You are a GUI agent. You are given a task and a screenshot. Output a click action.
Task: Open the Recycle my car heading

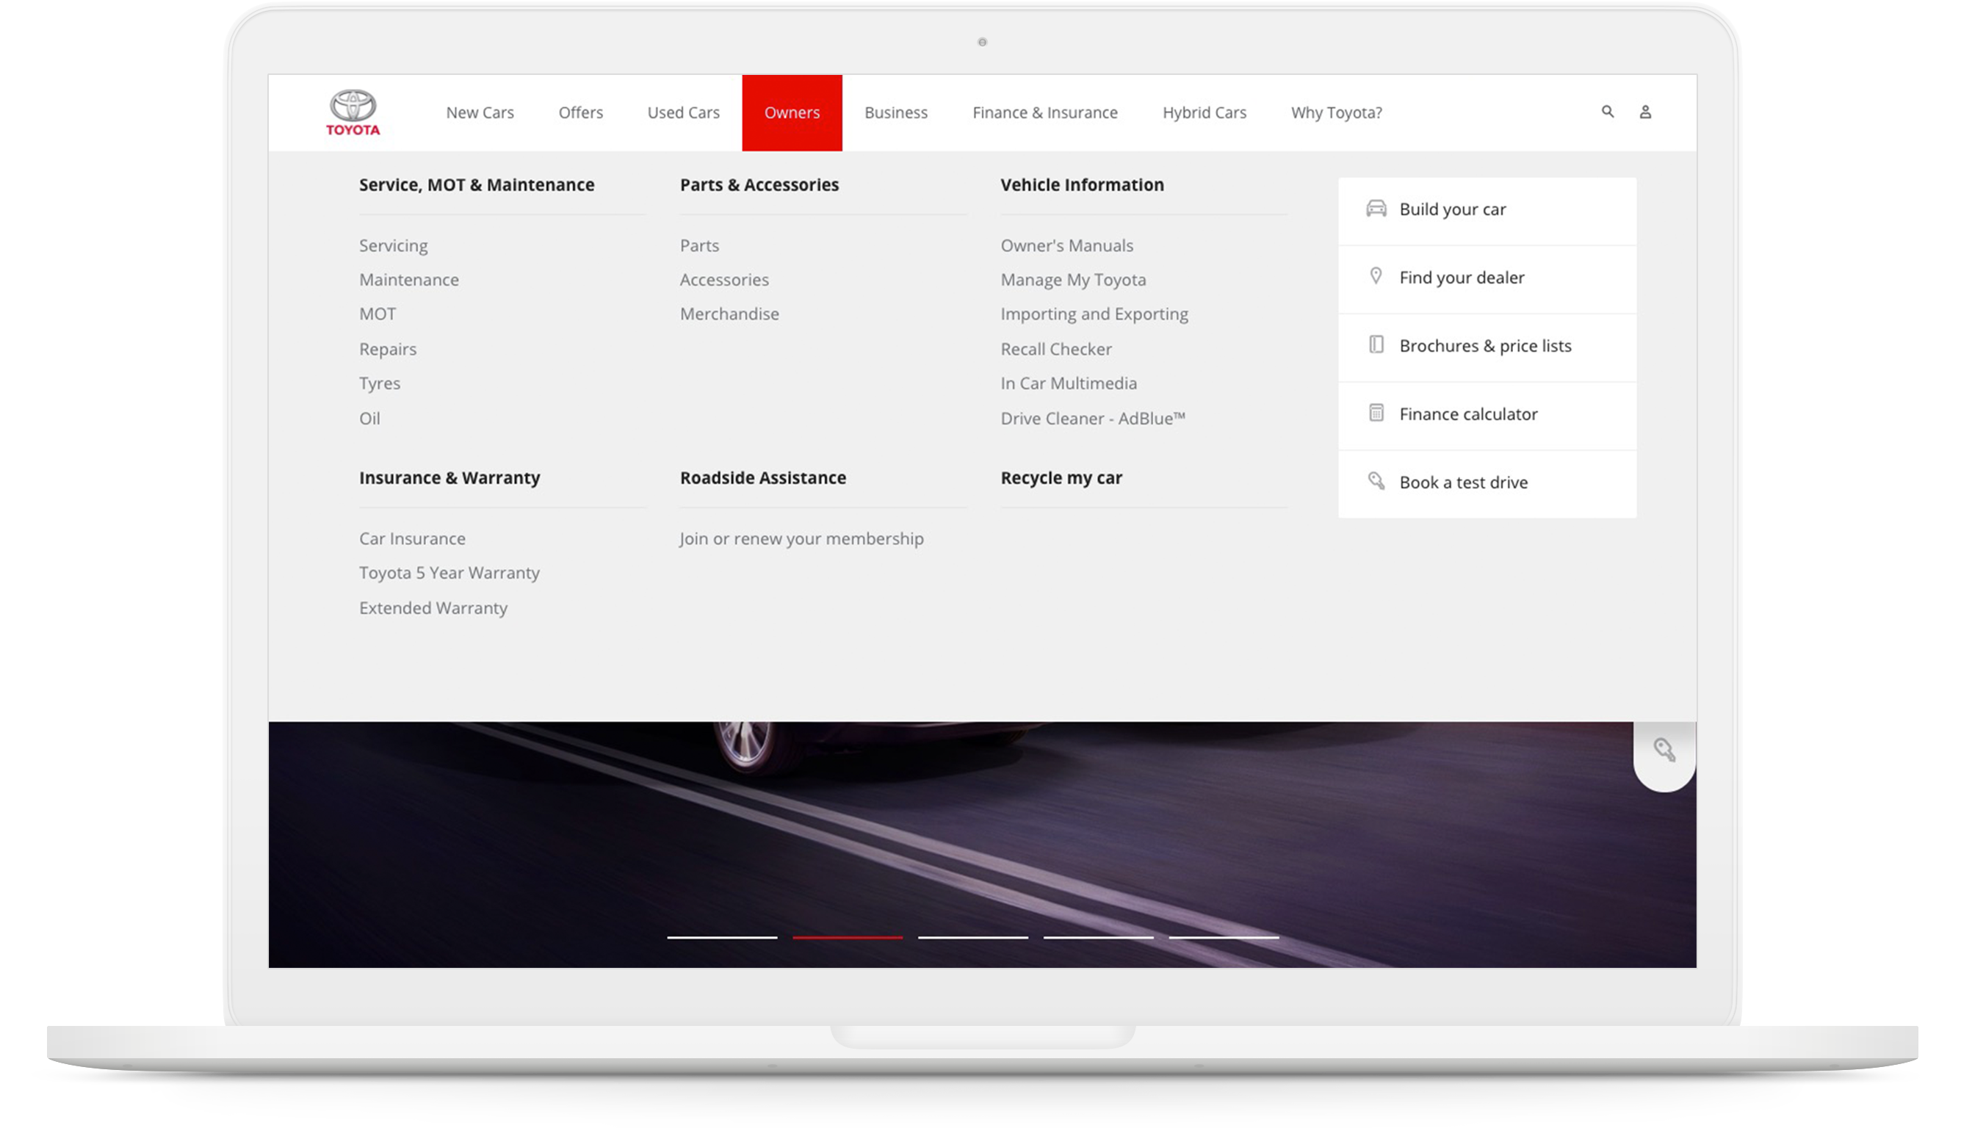[x=1061, y=478]
